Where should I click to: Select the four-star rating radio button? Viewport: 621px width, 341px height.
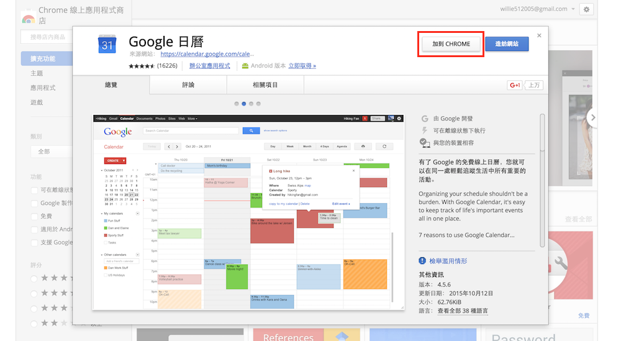tap(34, 294)
